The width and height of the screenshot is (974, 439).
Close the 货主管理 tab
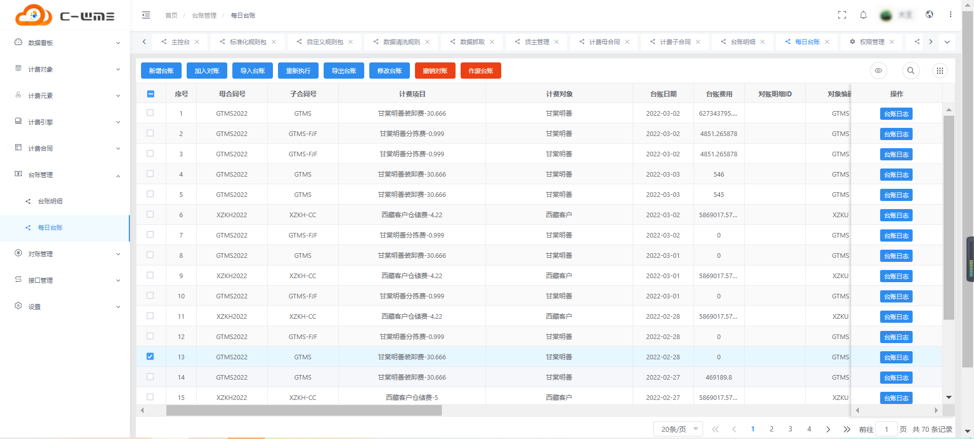556,42
